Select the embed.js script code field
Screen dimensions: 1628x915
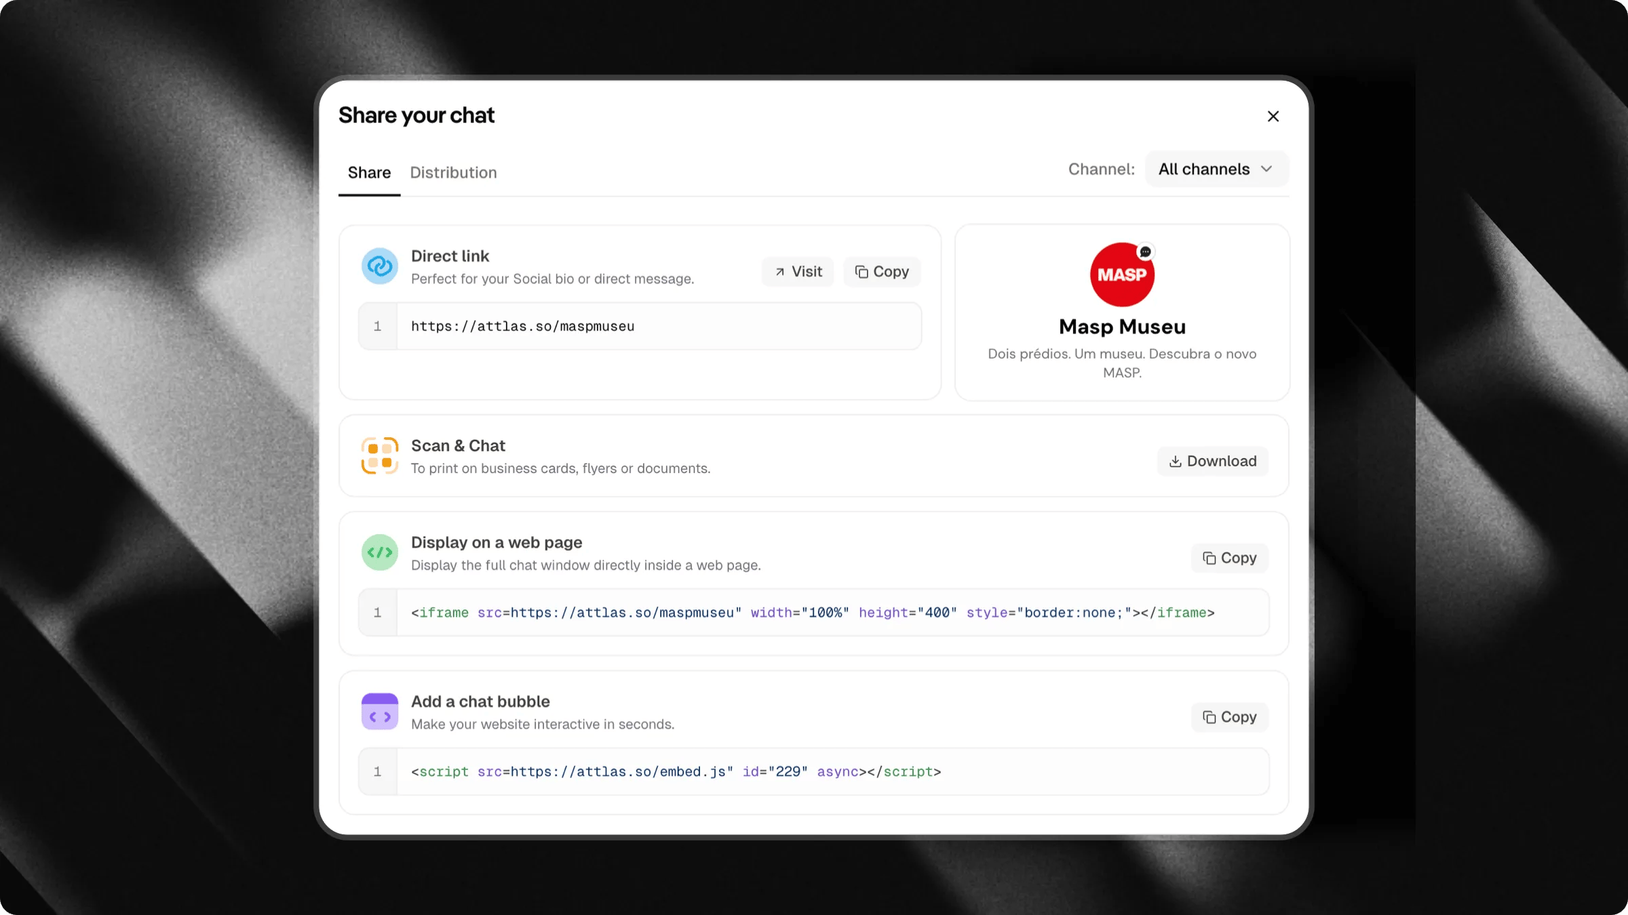813,771
